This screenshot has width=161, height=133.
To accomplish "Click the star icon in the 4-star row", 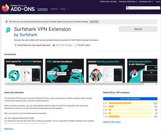I will tap(106, 107).
